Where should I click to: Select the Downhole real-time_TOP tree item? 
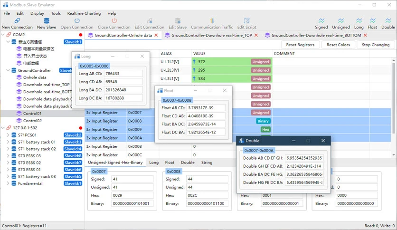pyautogui.click(x=46, y=85)
